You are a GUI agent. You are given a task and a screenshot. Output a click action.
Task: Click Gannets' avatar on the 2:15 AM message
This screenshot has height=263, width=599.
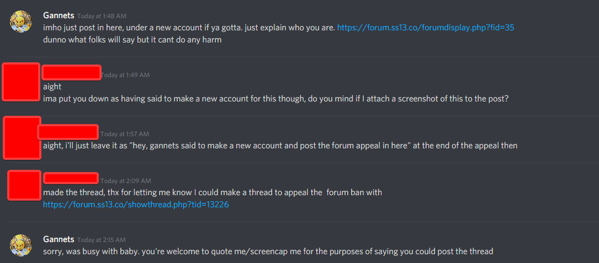(20, 245)
